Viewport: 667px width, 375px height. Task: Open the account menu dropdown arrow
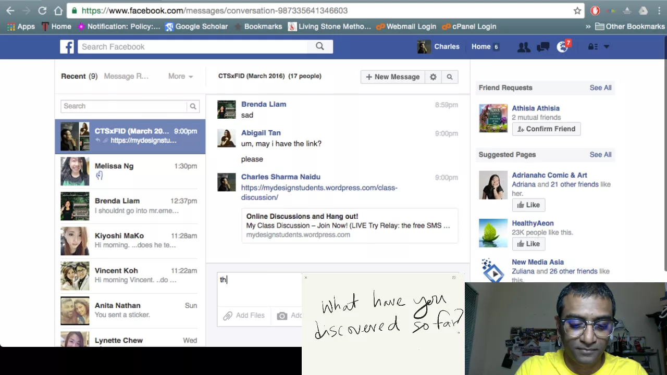[607, 47]
